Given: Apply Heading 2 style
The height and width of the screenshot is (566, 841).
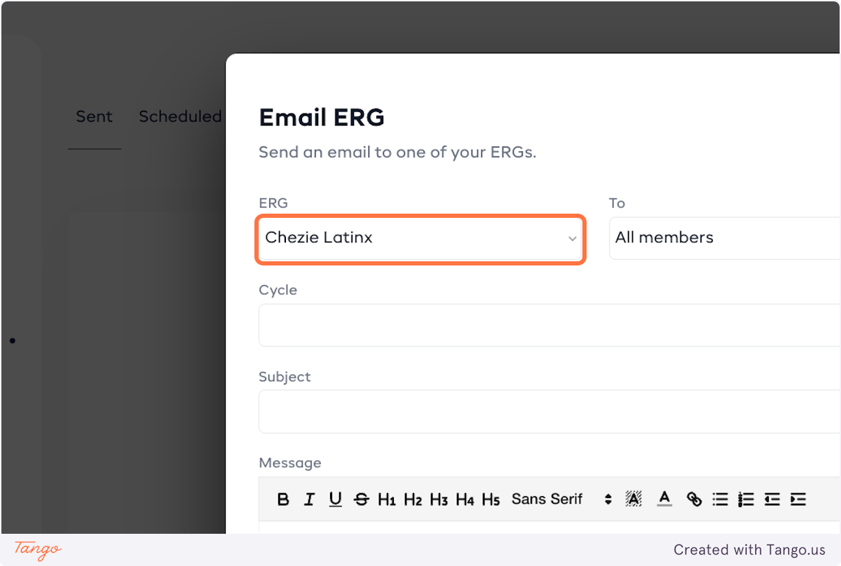Looking at the screenshot, I should click(x=413, y=499).
